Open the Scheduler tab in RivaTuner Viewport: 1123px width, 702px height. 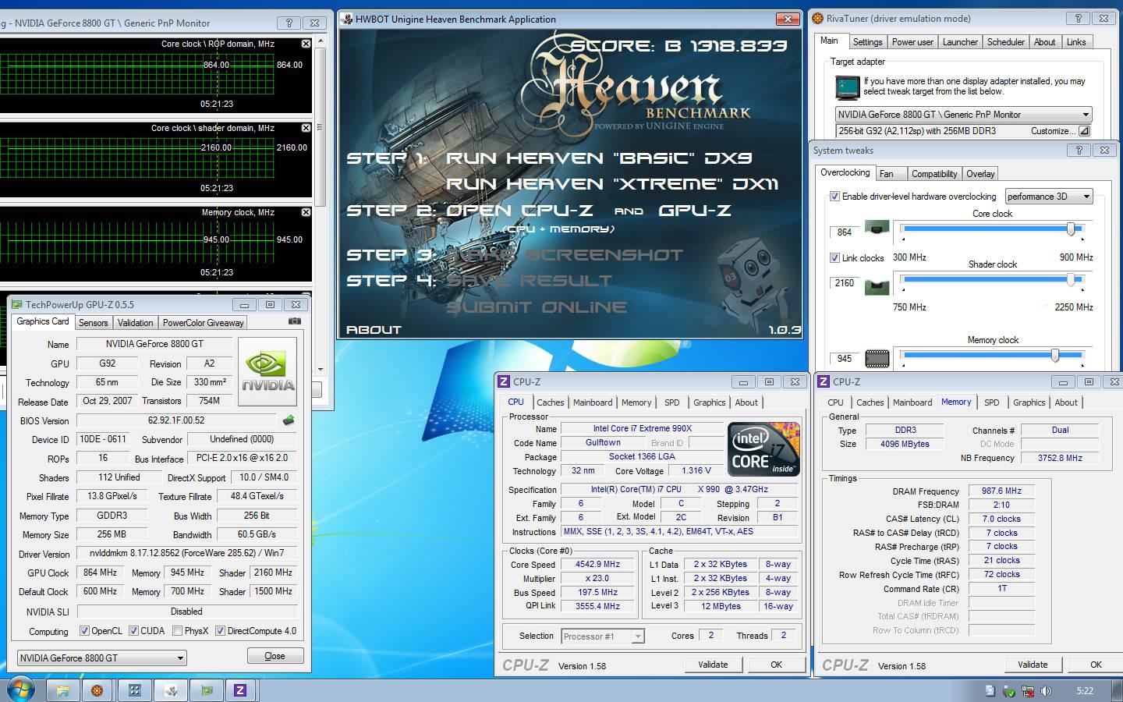pos(1005,42)
